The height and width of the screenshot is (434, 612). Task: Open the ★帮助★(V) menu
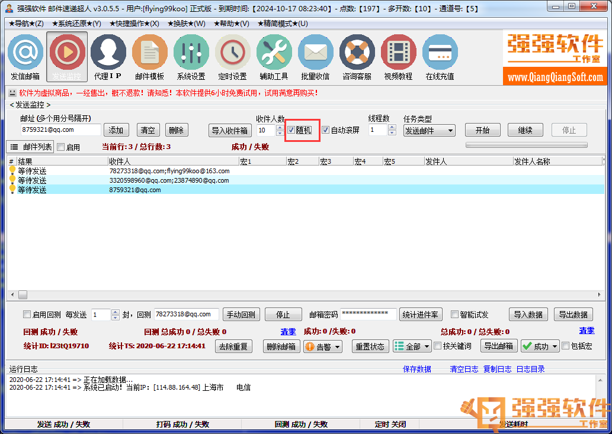click(x=232, y=24)
